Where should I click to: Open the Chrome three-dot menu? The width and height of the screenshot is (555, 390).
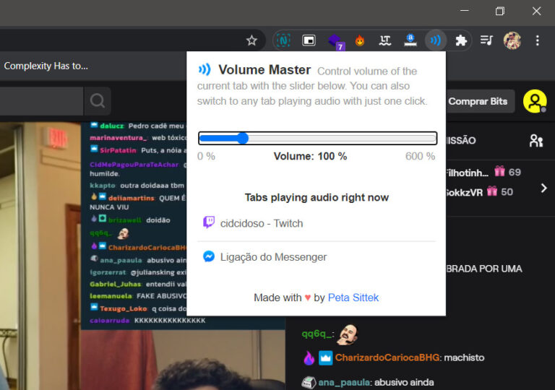(x=538, y=40)
